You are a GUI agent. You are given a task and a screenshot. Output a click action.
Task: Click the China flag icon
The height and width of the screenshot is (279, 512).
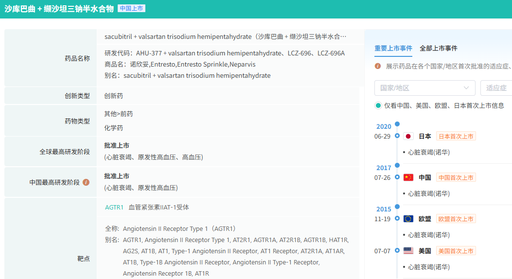tap(408, 178)
